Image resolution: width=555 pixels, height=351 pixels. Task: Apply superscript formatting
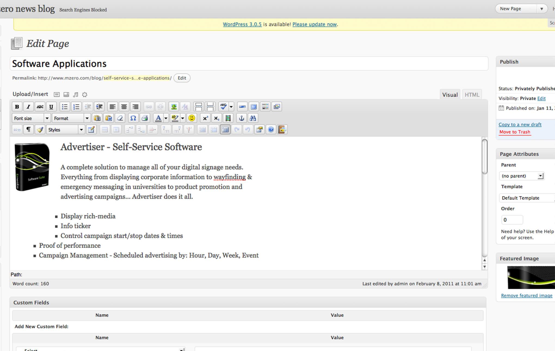click(x=205, y=118)
